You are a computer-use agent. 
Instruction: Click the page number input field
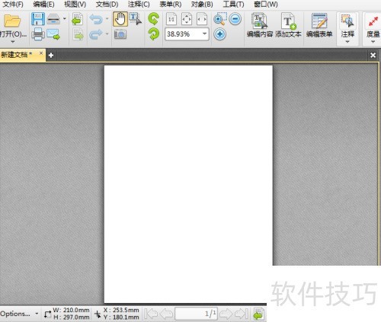(196, 314)
